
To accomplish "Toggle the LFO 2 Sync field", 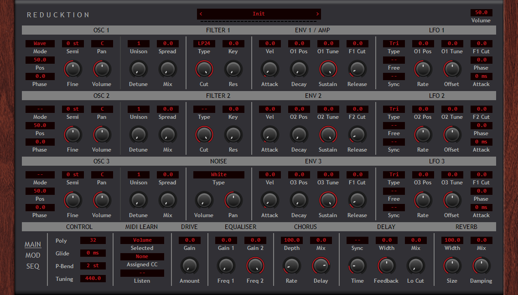I will [x=394, y=142].
